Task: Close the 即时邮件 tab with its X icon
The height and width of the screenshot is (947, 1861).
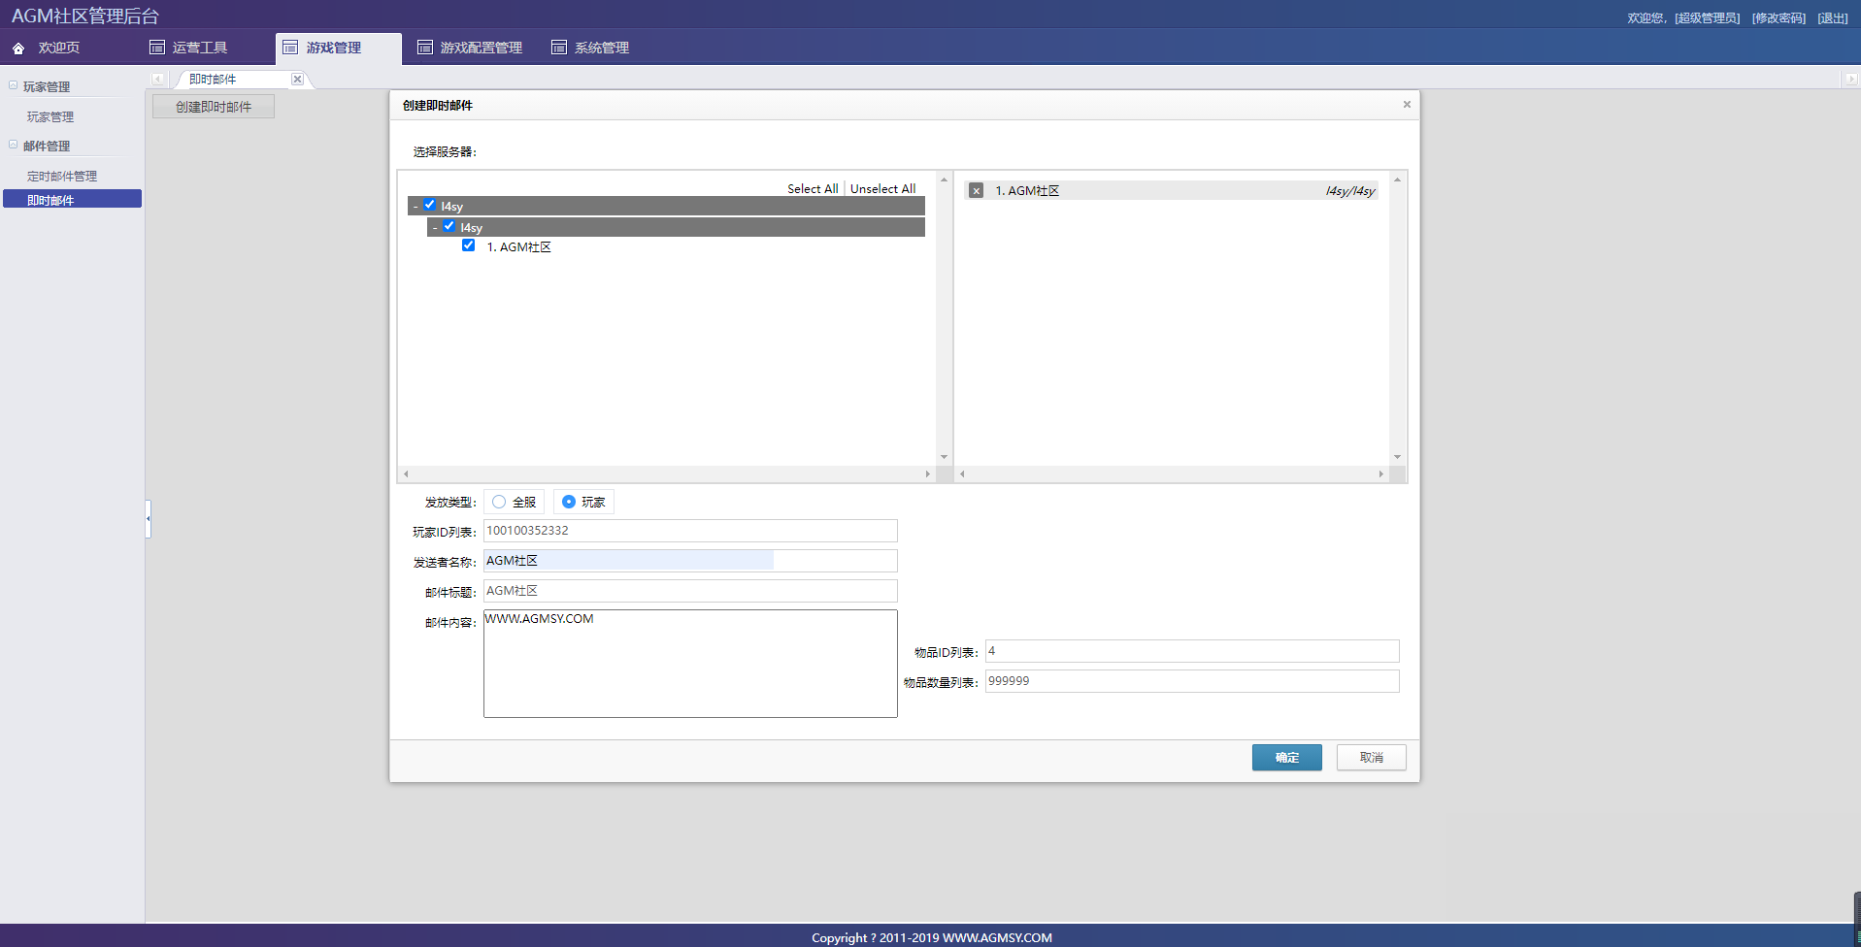Action: pos(297,80)
